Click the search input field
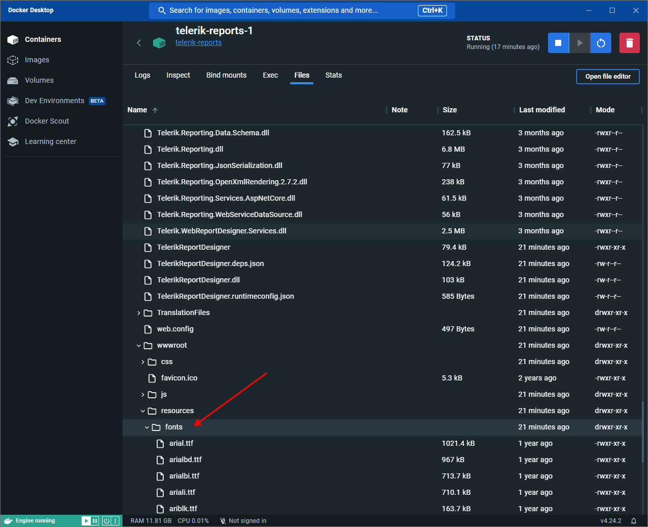 (302, 10)
